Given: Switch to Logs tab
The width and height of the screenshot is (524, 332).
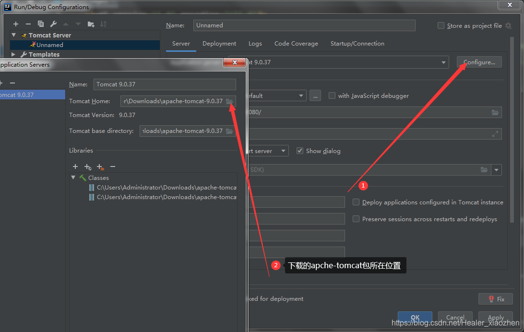Looking at the screenshot, I should pyautogui.click(x=255, y=44).
